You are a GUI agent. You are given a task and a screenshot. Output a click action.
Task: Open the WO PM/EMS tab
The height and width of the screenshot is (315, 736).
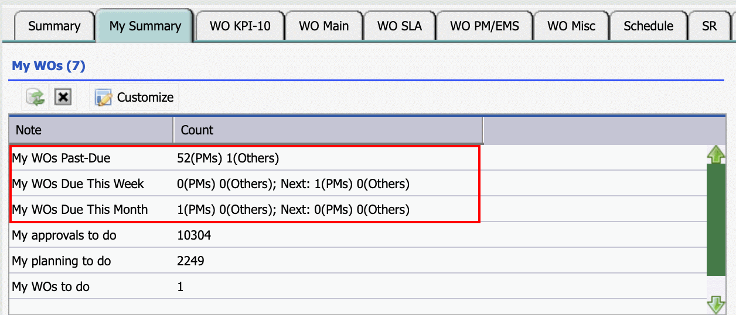pos(485,26)
